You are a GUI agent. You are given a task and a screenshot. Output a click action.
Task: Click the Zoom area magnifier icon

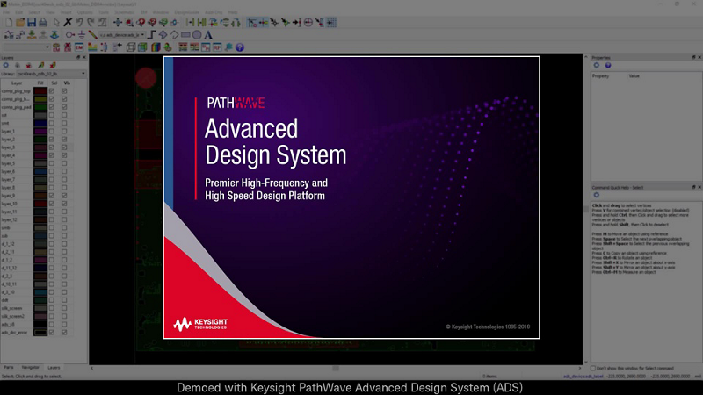pos(129,22)
